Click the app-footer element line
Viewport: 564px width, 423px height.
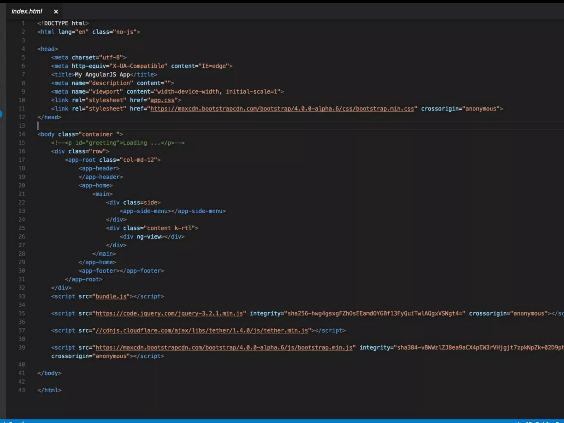tap(121, 271)
